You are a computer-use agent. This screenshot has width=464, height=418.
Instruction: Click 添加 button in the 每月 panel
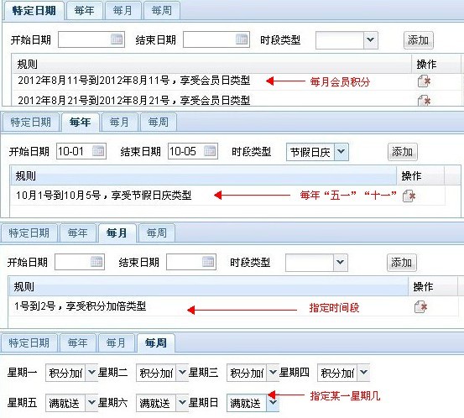(x=402, y=263)
